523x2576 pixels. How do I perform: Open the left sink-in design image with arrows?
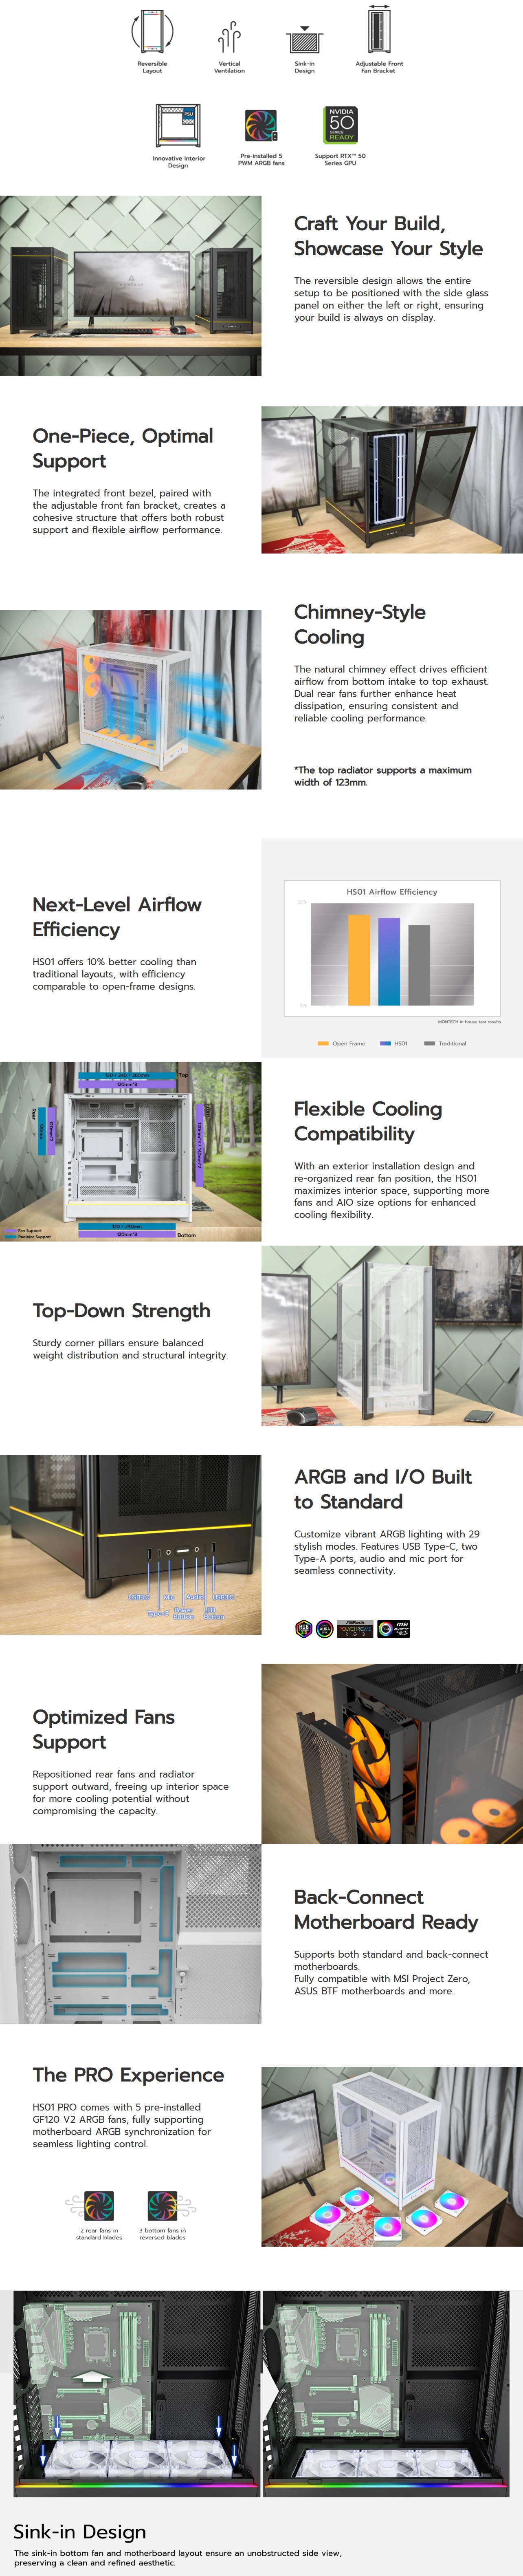(136, 2393)
